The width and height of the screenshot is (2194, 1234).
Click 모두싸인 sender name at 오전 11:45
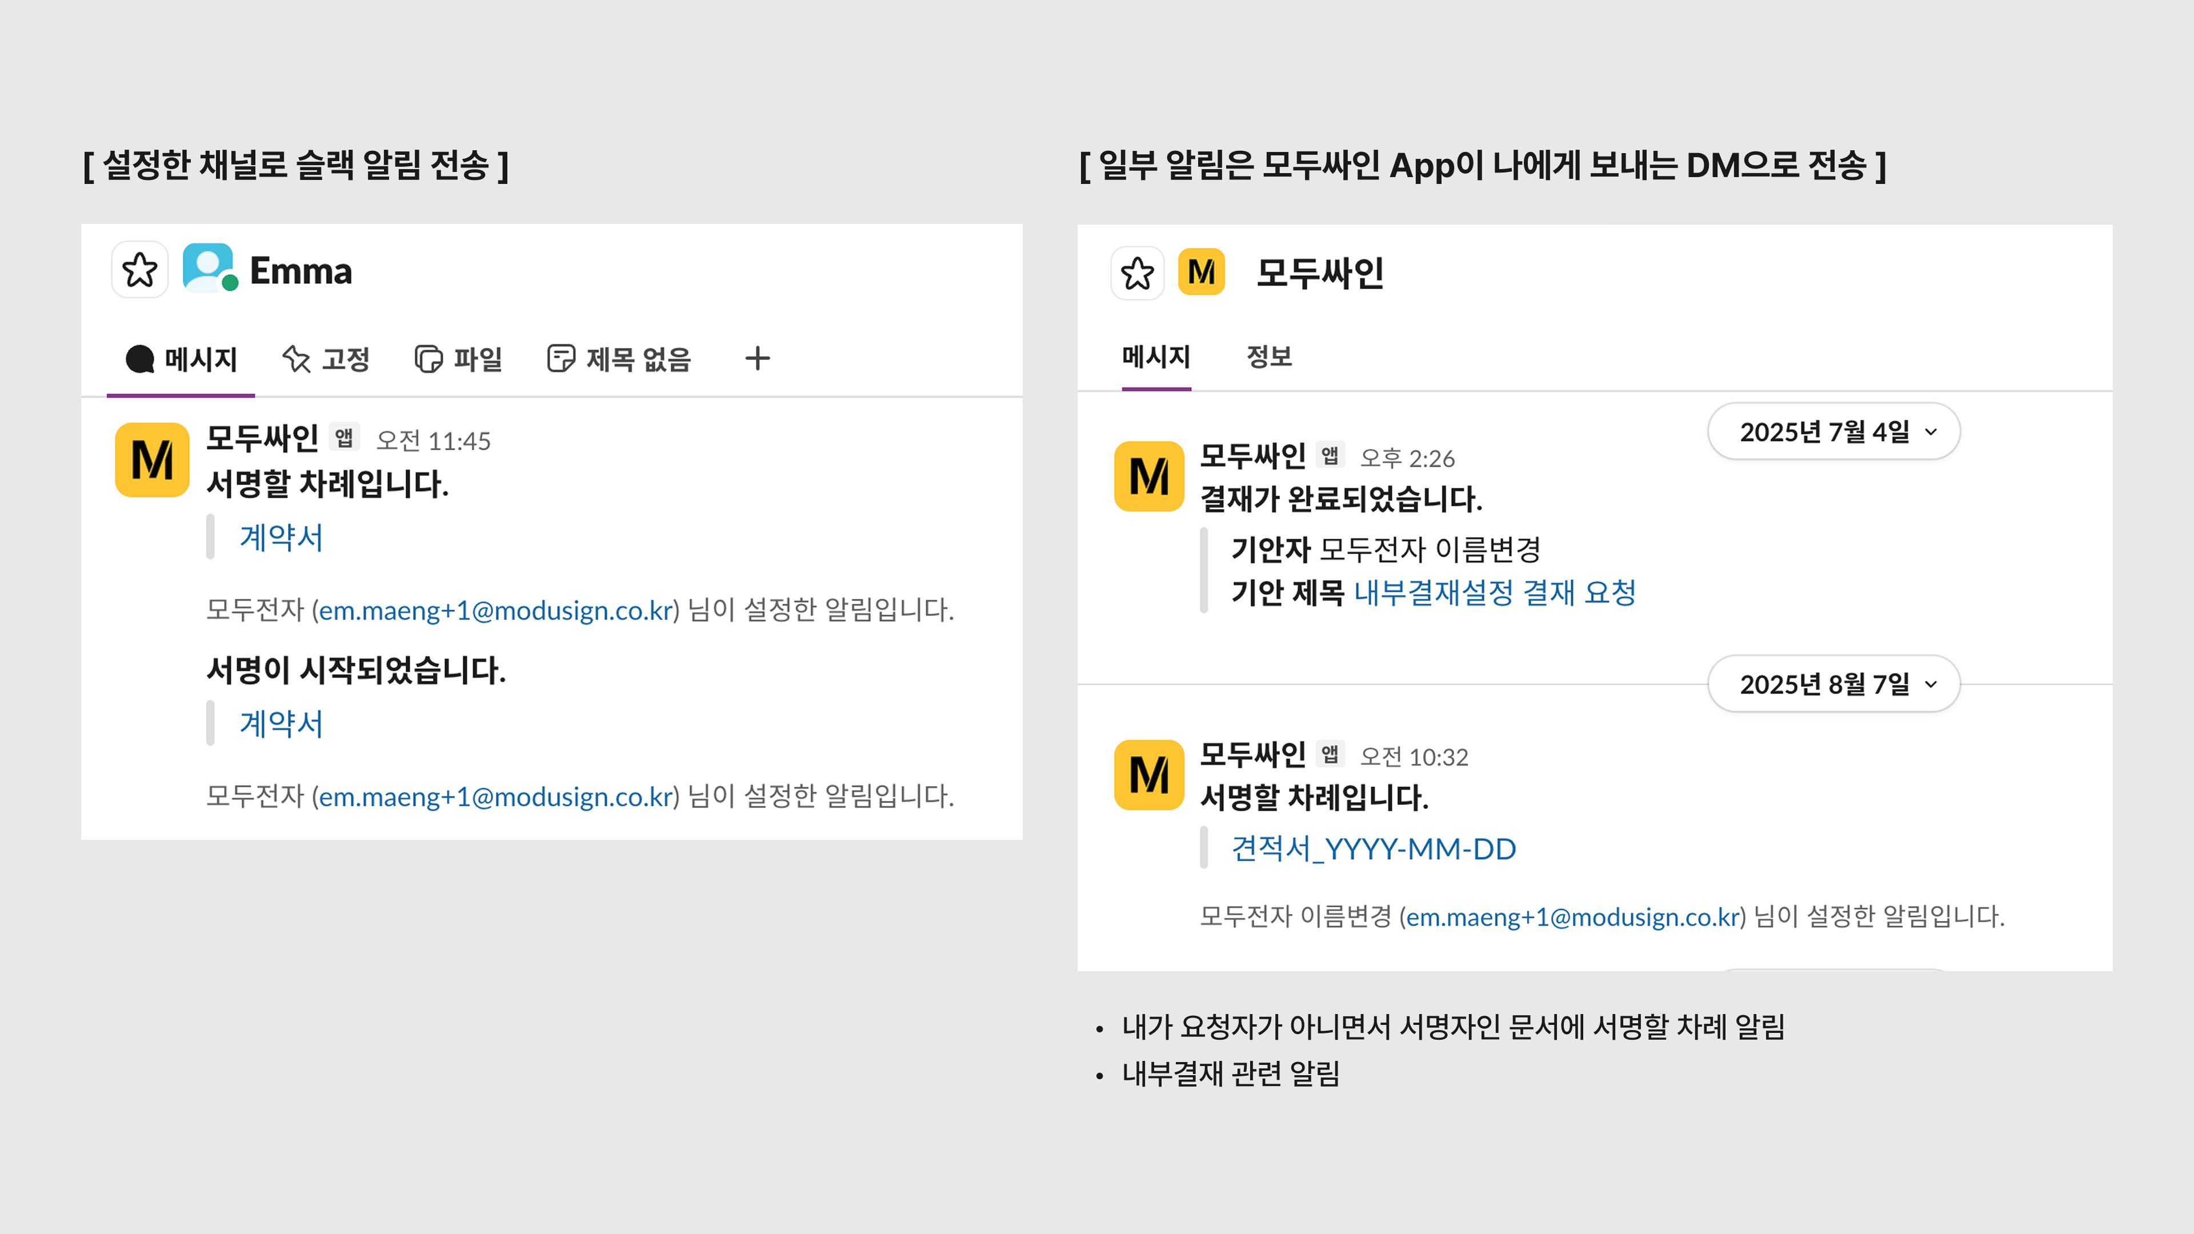(262, 438)
